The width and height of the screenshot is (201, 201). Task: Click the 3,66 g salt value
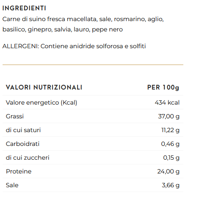click(171, 185)
